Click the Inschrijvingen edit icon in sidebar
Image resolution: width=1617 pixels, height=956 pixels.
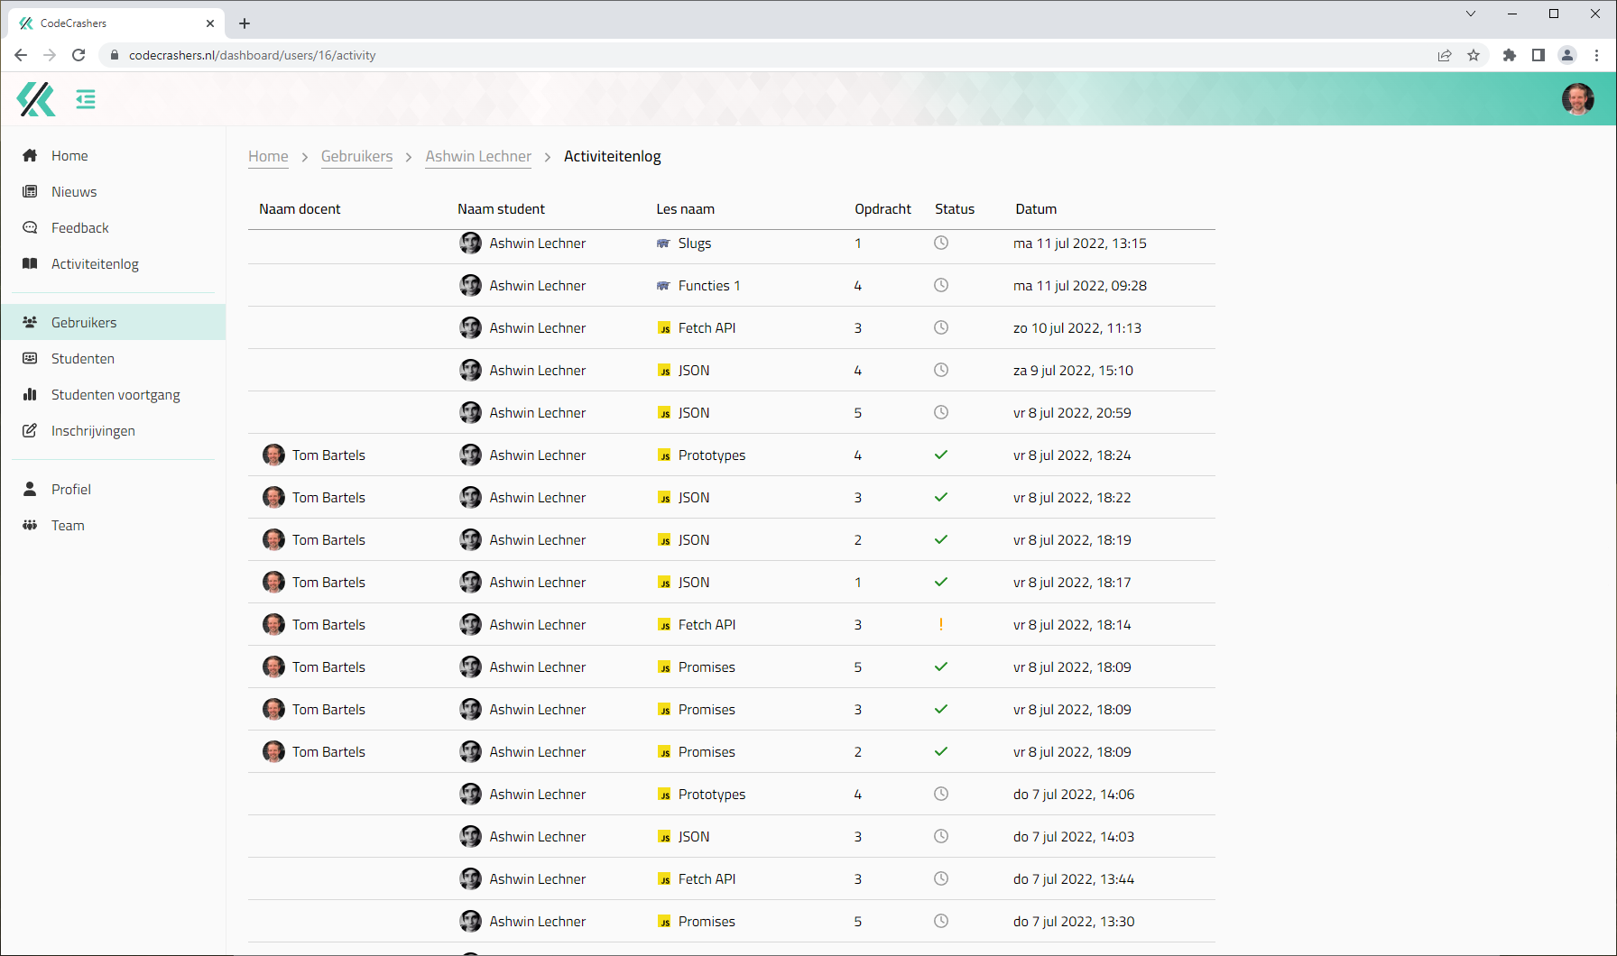coord(30,431)
